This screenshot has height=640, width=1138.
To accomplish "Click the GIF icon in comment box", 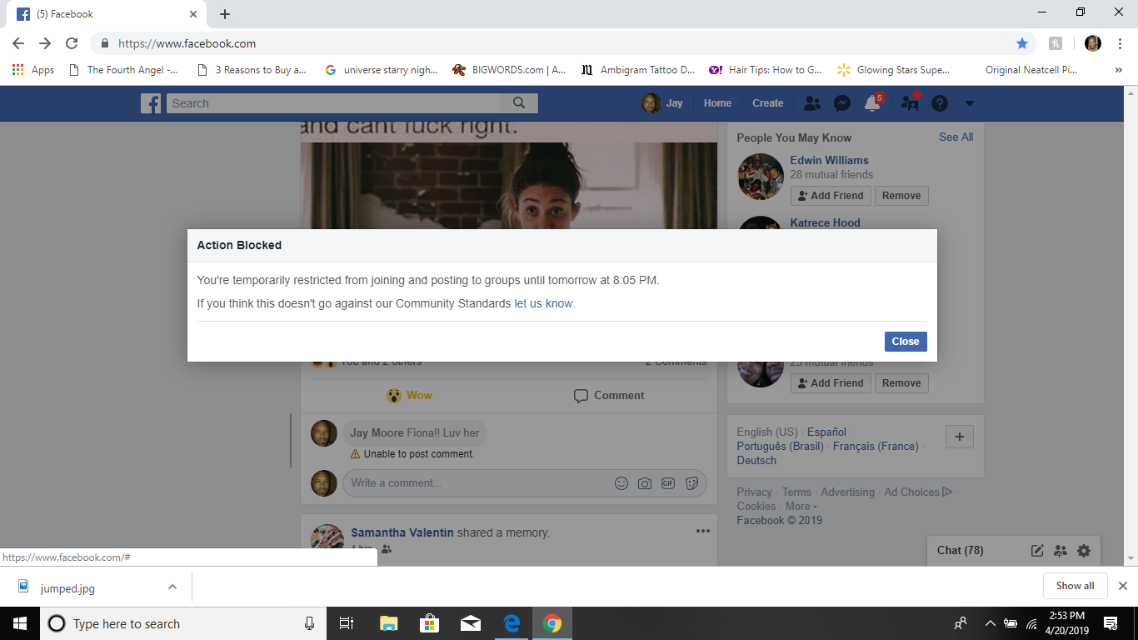I will click(668, 483).
